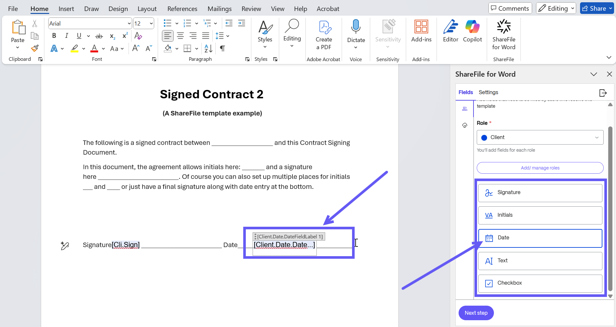Open the font size dropdown
616x327 pixels.
click(x=151, y=24)
